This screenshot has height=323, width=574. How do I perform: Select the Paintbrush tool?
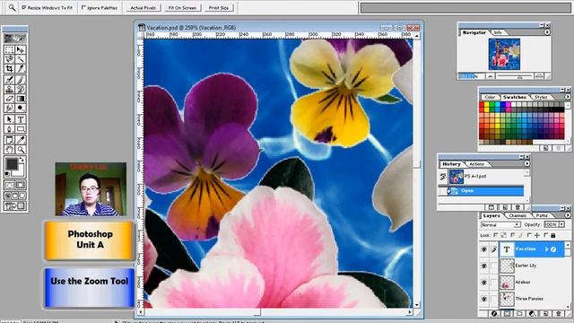(21, 80)
